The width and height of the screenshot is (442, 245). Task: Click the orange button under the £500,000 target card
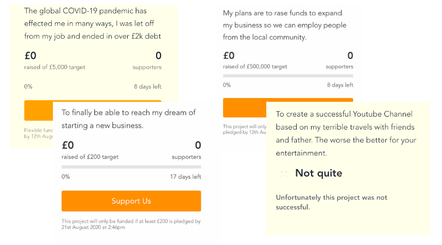(244, 108)
